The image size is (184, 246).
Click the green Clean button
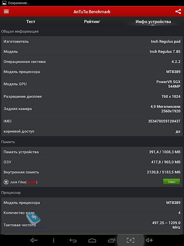click(x=171, y=182)
